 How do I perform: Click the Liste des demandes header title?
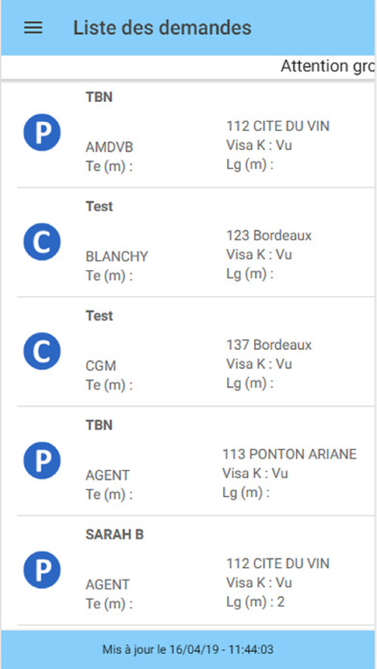163,28
